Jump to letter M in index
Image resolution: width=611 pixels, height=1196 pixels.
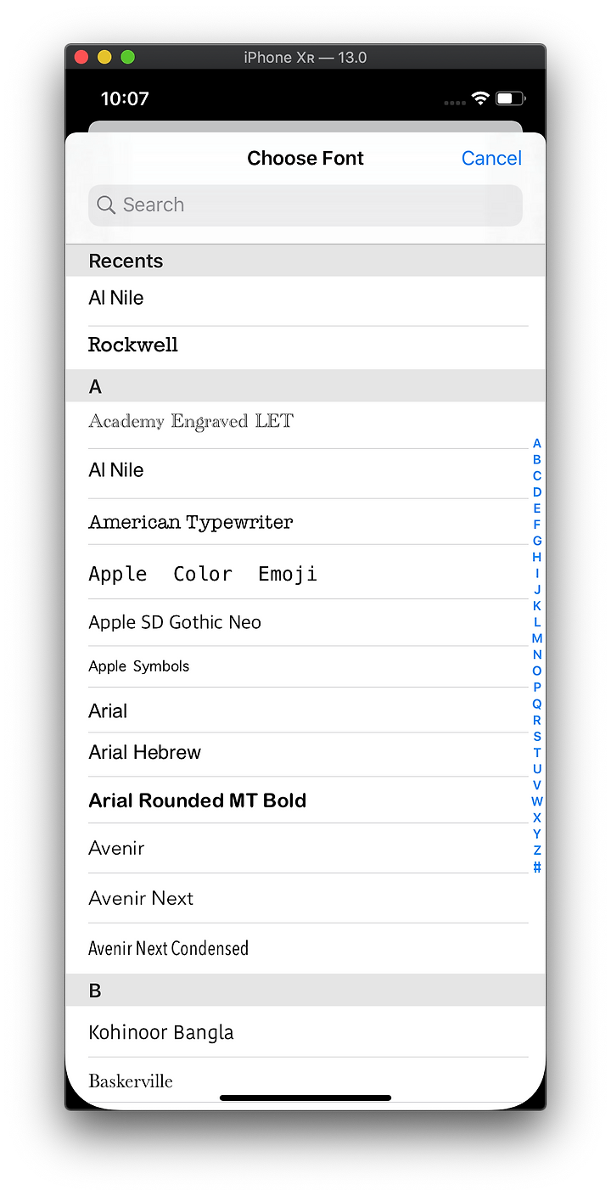(x=536, y=638)
